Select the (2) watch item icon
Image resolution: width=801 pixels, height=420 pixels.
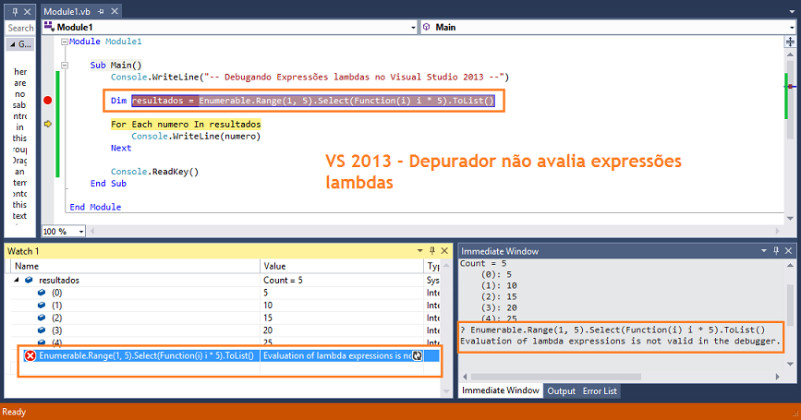point(42,318)
